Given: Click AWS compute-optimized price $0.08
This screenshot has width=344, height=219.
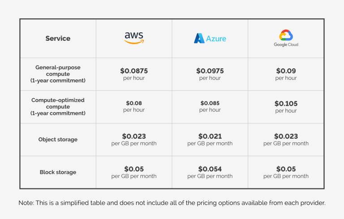Looking at the screenshot, I should point(134,103).
